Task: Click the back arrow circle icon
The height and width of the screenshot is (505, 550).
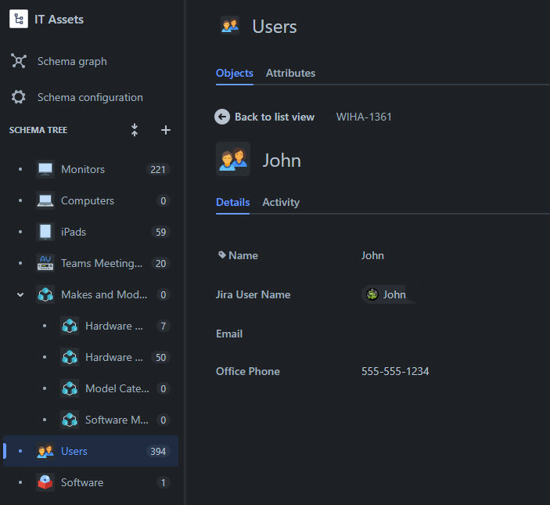Action: tap(222, 117)
